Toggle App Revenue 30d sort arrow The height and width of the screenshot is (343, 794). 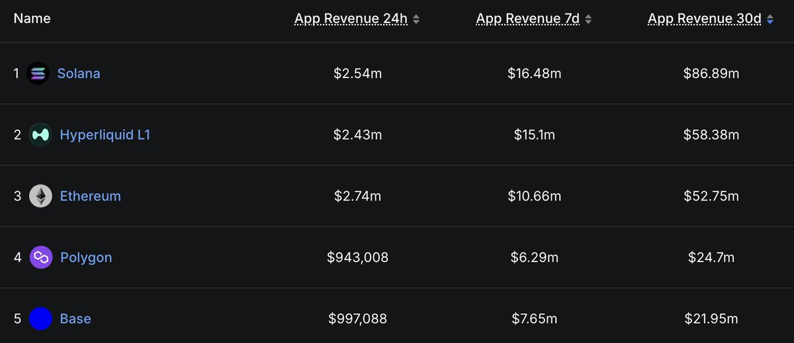(x=770, y=20)
